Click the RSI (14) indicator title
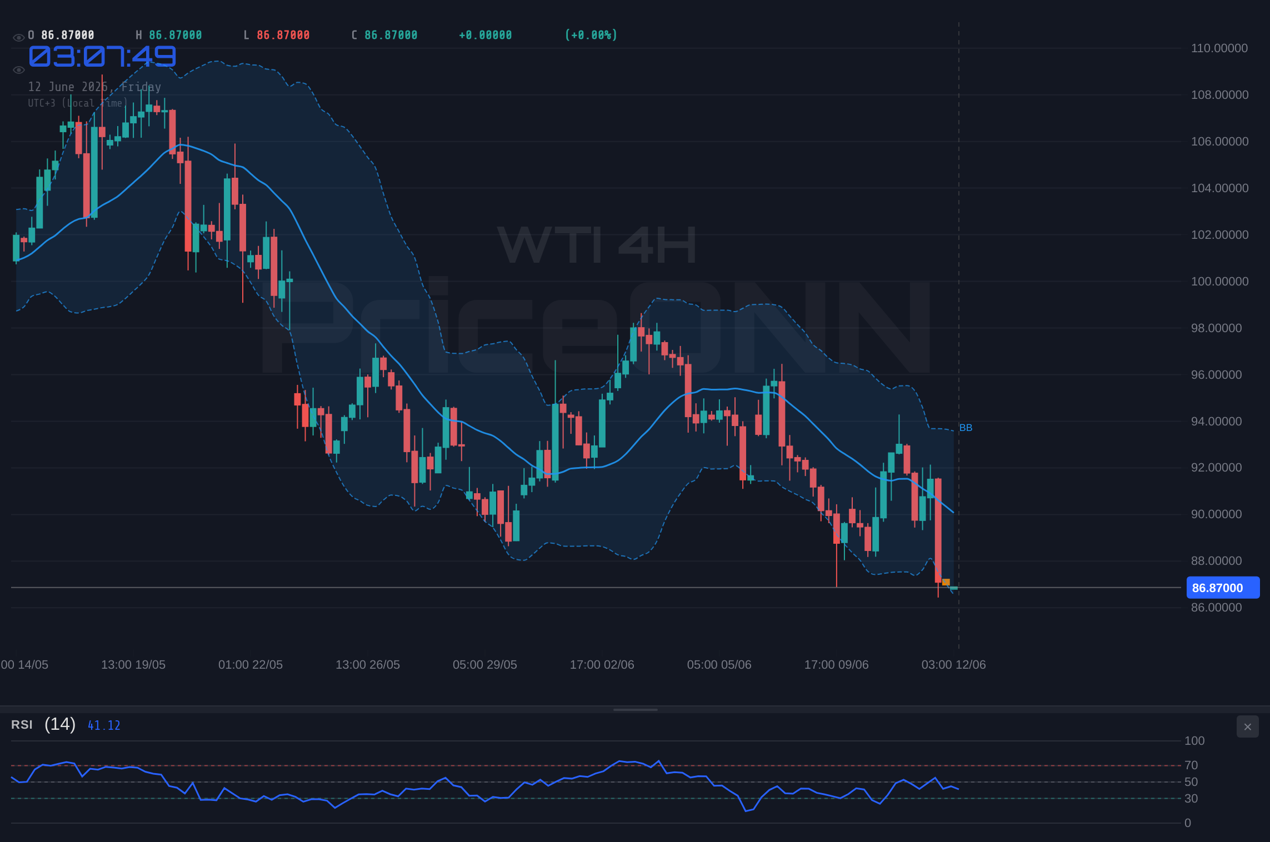This screenshot has height=842, width=1270. coord(43,724)
